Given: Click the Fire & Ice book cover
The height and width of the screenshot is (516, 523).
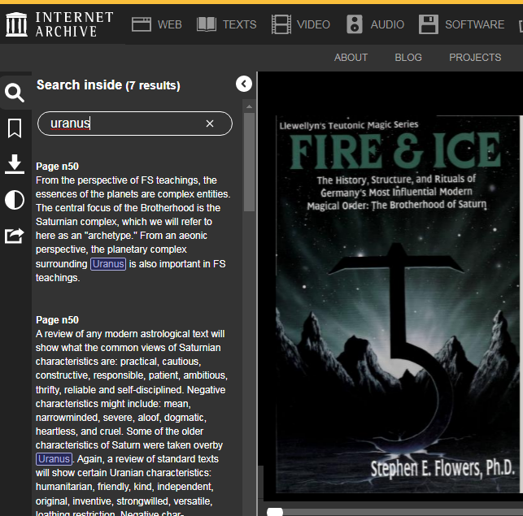Looking at the screenshot, I should tap(399, 304).
